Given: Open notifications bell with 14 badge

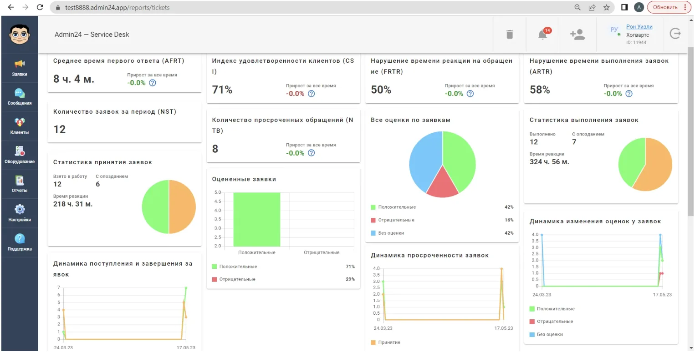Looking at the screenshot, I should 543,34.
